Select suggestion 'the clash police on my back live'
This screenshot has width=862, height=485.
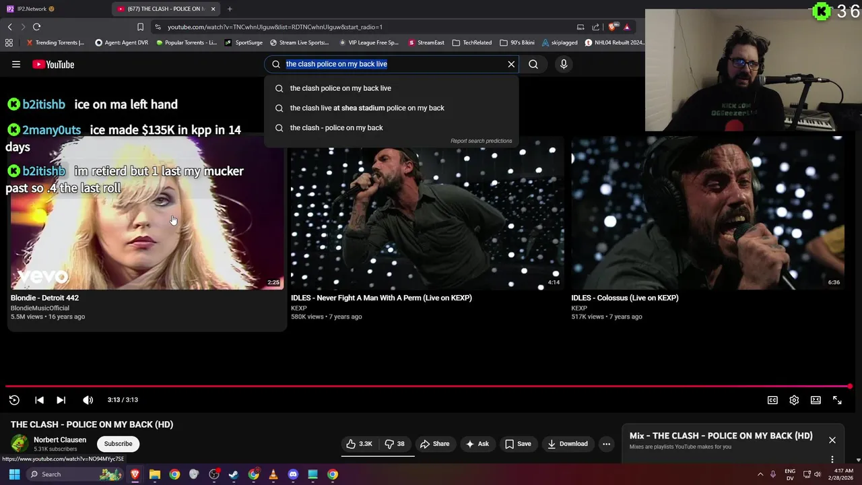click(x=391, y=88)
